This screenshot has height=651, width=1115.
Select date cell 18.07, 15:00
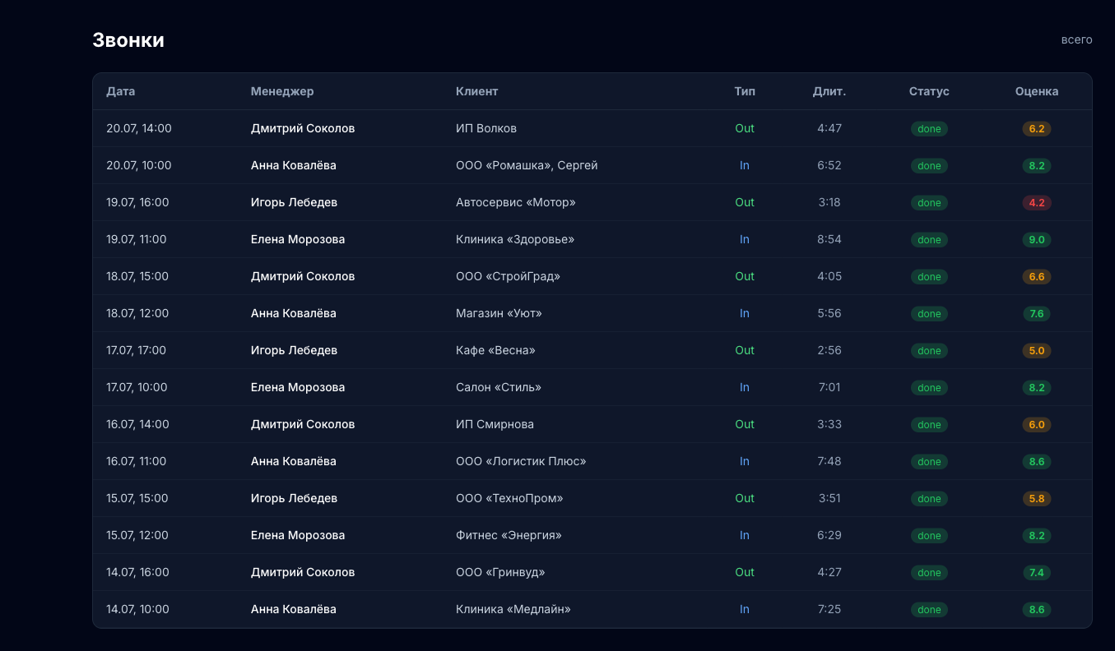[x=137, y=276]
